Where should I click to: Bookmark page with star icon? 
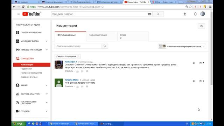[x=190, y=7]
